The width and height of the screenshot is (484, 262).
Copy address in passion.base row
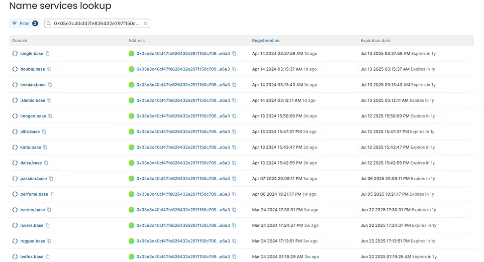click(x=234, y=179)
